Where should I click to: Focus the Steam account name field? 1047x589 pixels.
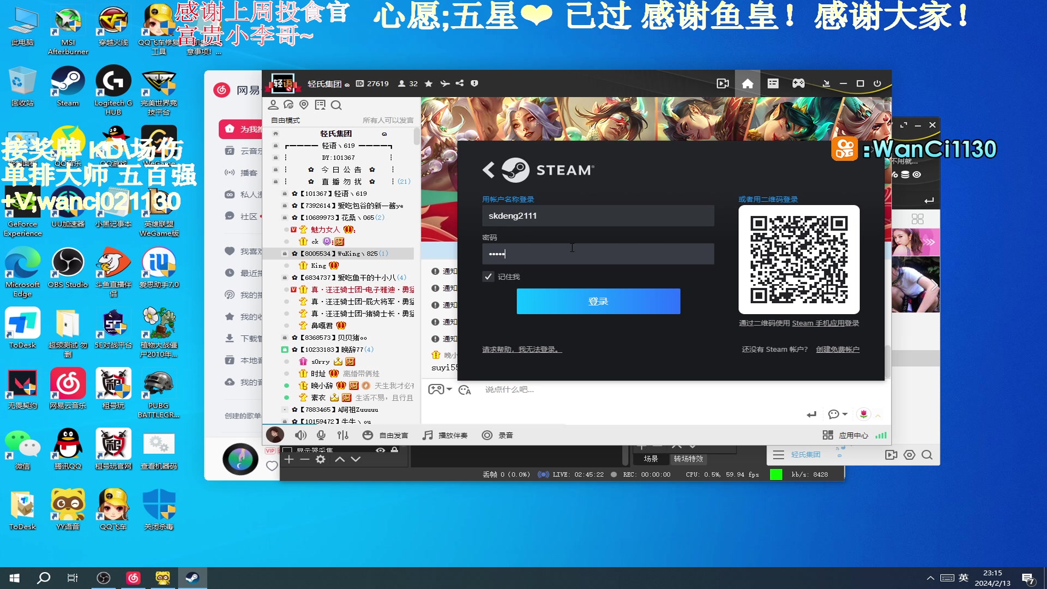[x=598, y=215]
